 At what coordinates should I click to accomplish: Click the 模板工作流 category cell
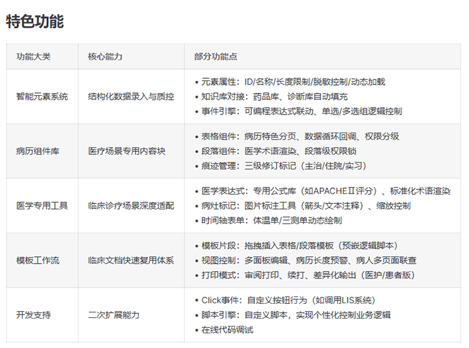(x=38, y=260)
